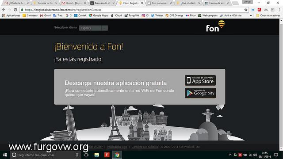
Task: Open the Google Play download badge
Action: coord(200,93)
